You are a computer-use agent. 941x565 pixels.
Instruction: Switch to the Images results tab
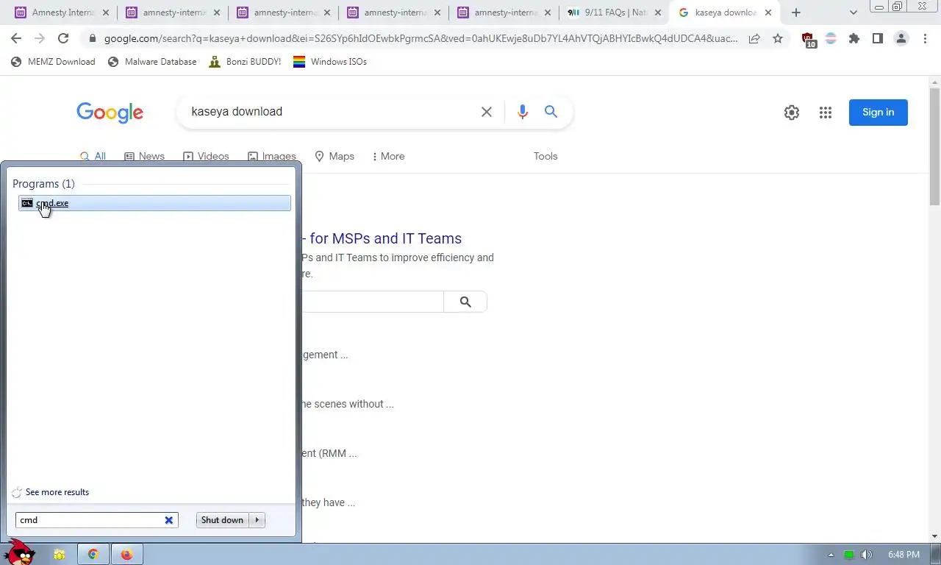point(272,156)
